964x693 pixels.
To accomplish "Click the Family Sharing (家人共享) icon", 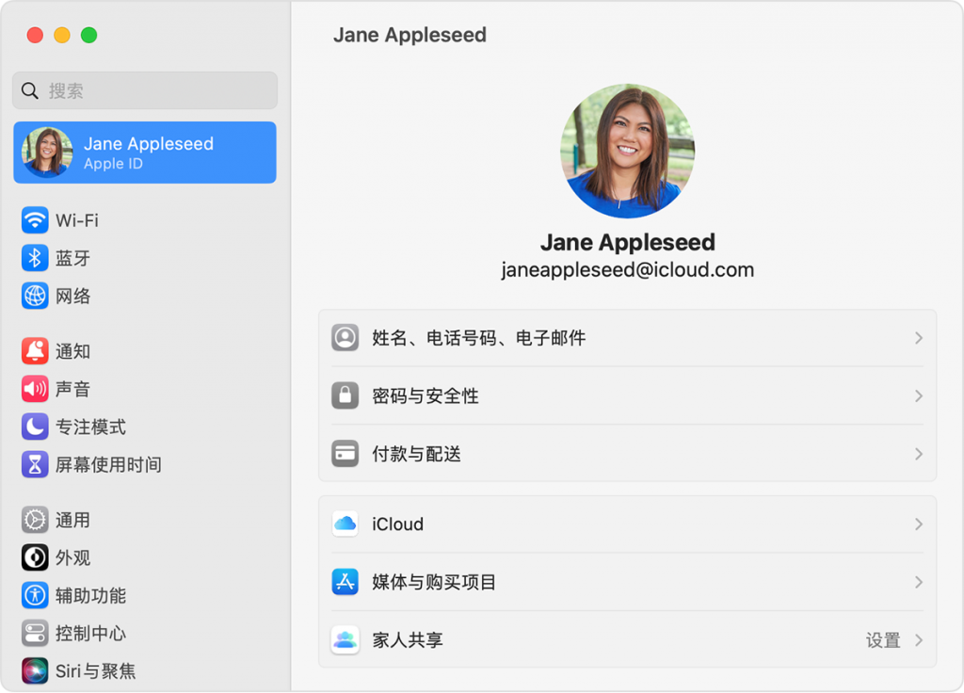I will click(345, 640).
